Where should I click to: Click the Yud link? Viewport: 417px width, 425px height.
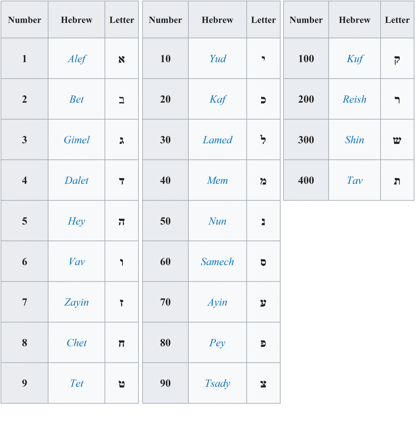217,59
